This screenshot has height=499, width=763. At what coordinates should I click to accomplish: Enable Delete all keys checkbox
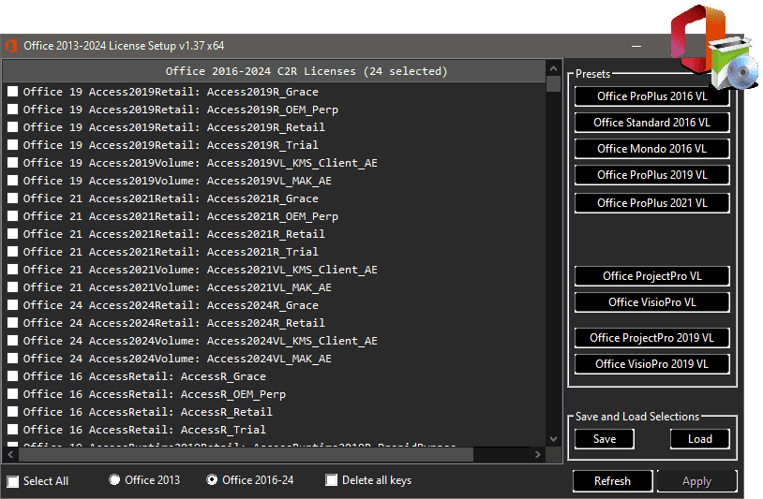point(332,480)
